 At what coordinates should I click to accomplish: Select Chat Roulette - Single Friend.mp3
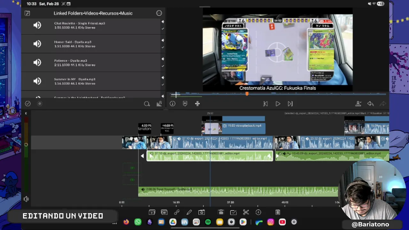click(x=80, y=23)
